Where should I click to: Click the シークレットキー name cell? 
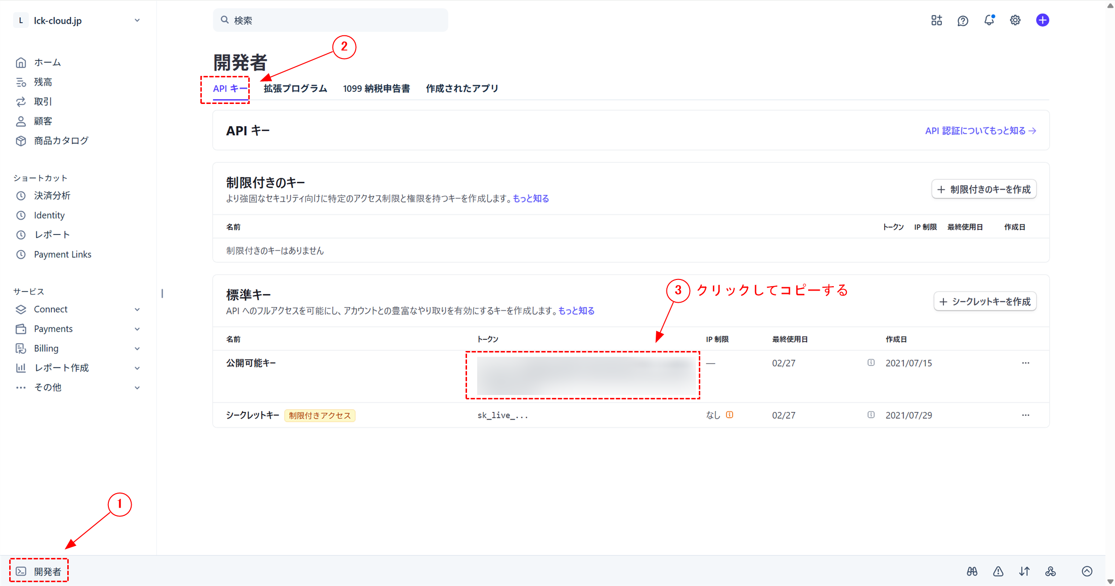(x=253, y=415)
